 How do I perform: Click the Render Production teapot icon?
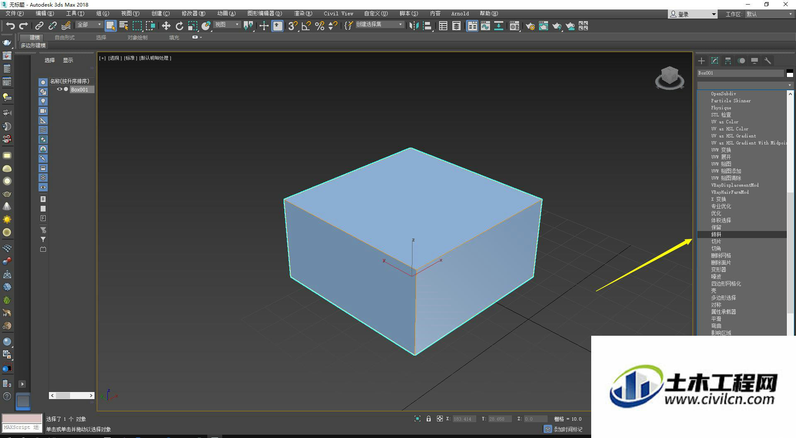tap(557, 26)
